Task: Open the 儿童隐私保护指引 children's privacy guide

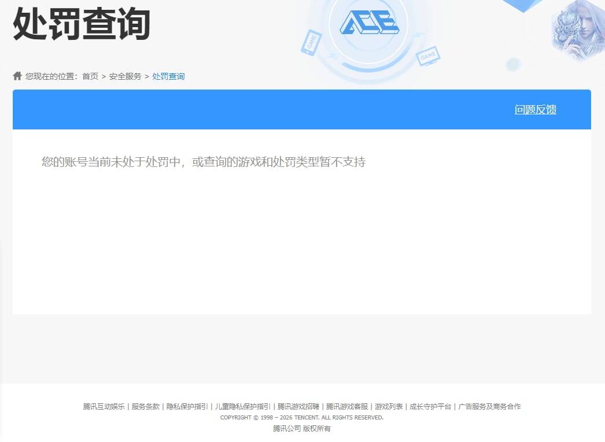Action: coord(242,406)
